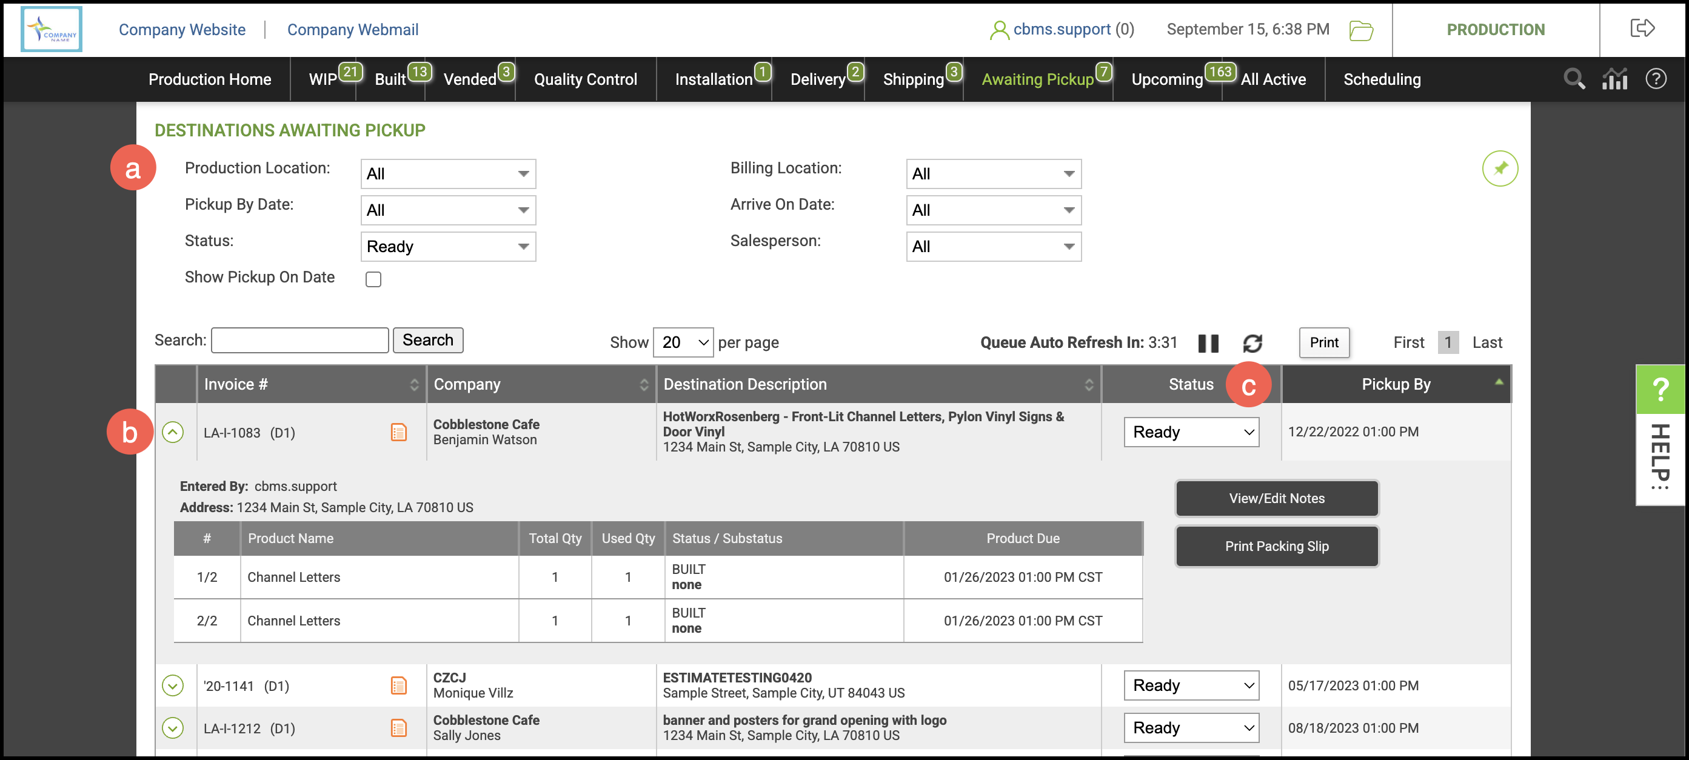Open the bar chart reports icon

tap(1614, 79)
